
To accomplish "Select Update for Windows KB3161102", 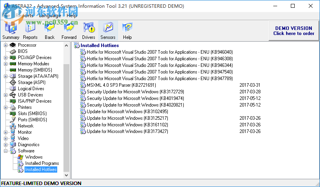I will tap(128, 125).
